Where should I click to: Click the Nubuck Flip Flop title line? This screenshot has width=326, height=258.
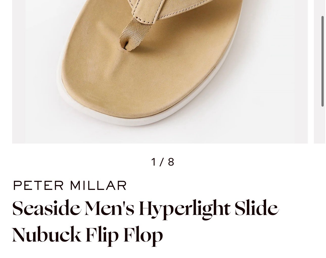(x=87, y=235)
